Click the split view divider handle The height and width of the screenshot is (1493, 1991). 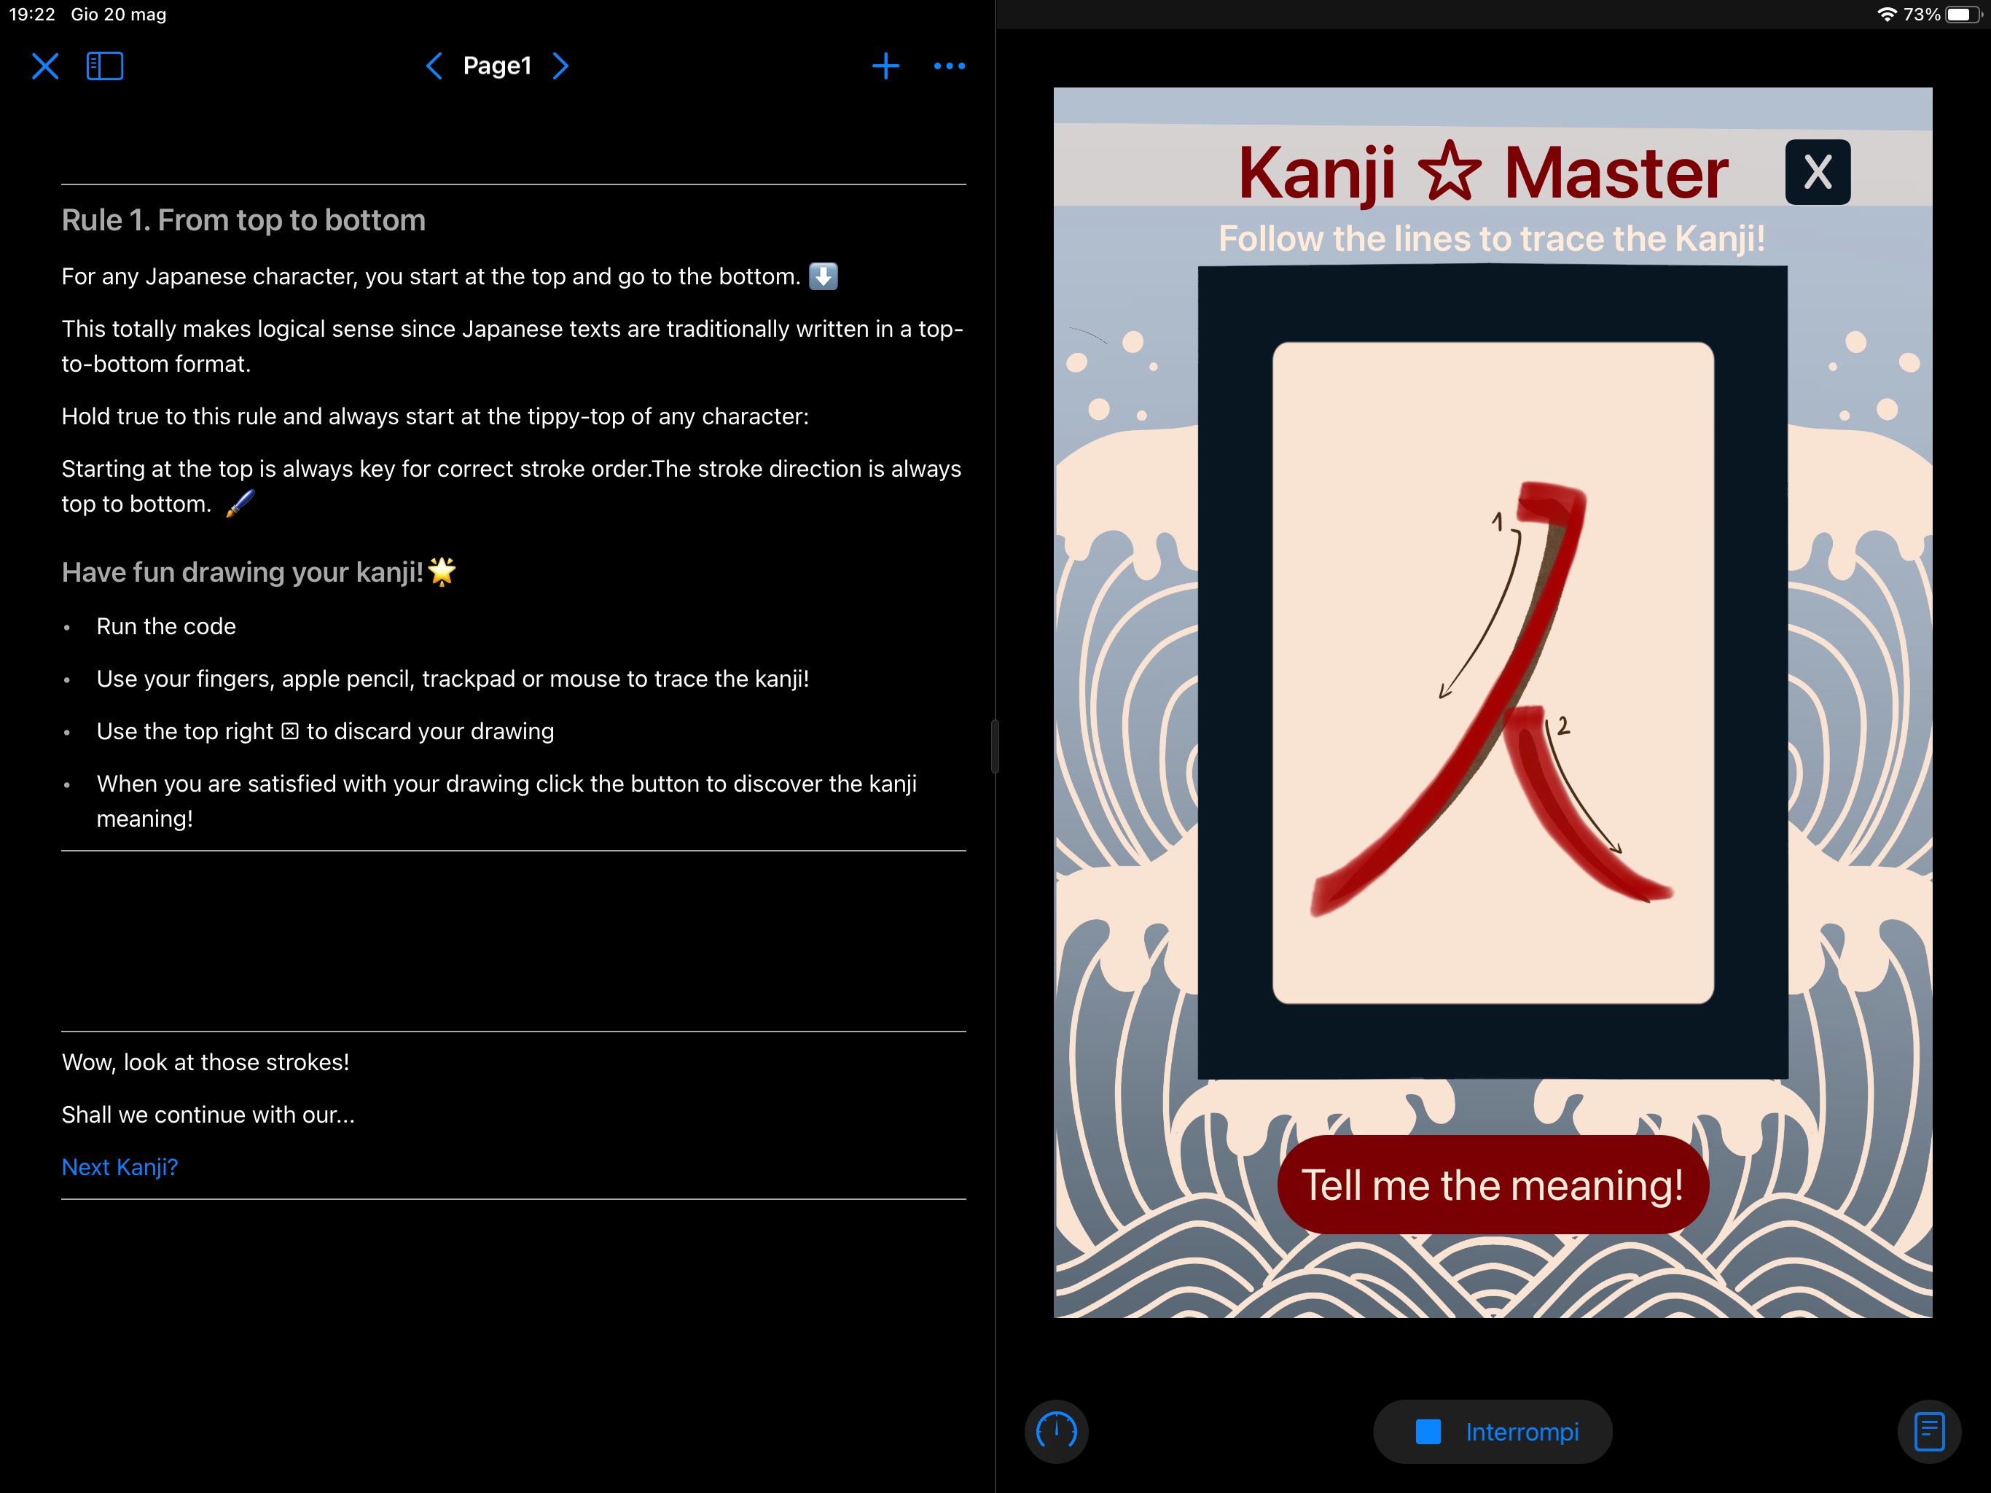tap(995, 746)
